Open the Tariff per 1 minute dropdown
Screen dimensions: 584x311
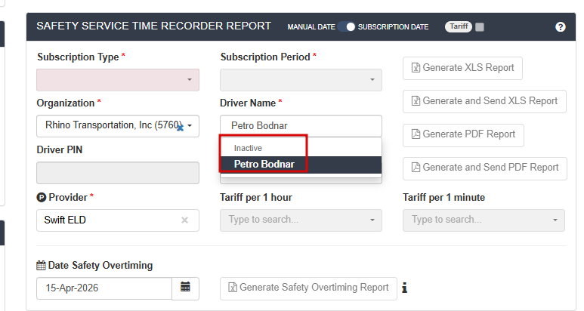pos(555,220)
